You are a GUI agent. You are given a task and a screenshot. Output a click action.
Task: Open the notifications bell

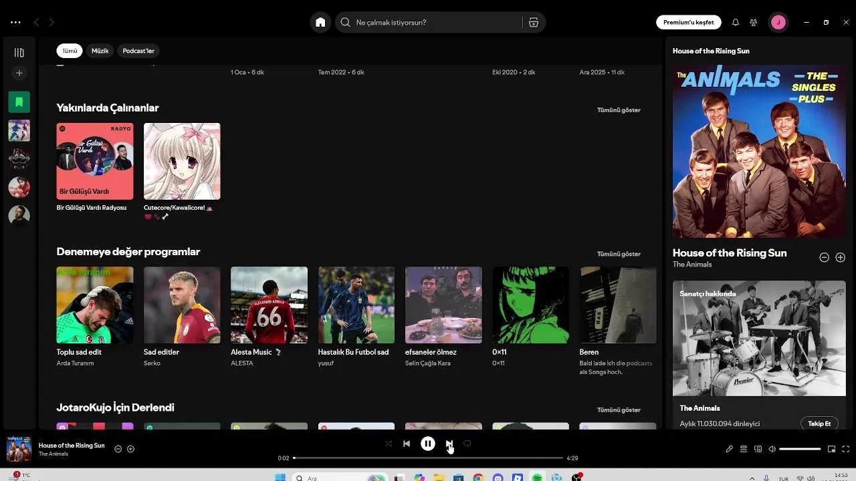point(736,22)
